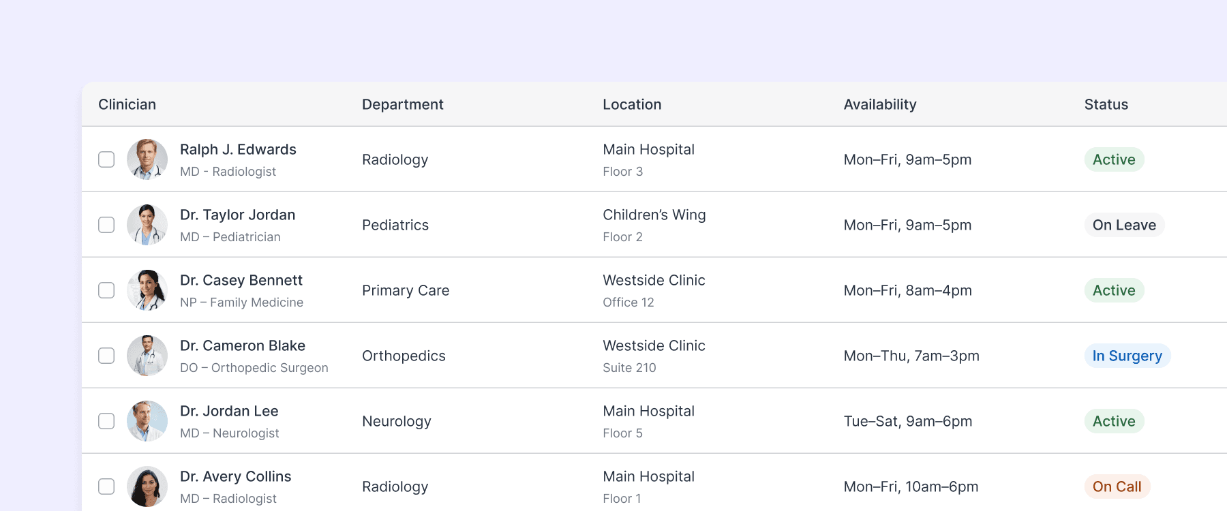
Task: Select the checkbox for Ralph J. Edwards
Action: (106, 159)
